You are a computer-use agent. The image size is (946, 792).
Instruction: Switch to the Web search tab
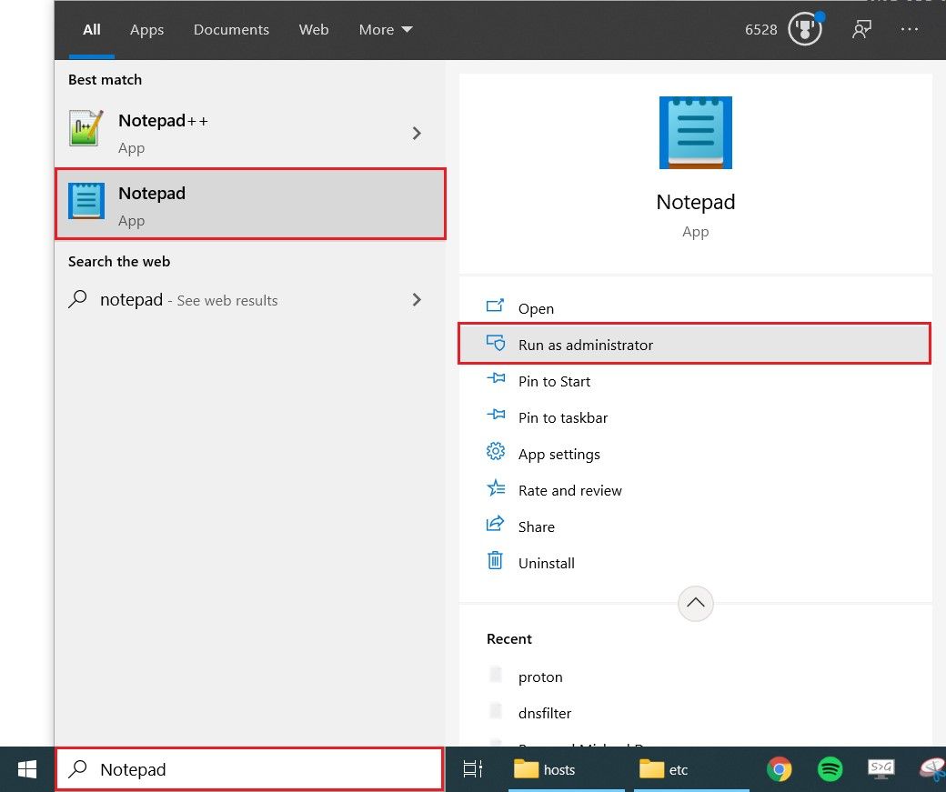point(314,30)
